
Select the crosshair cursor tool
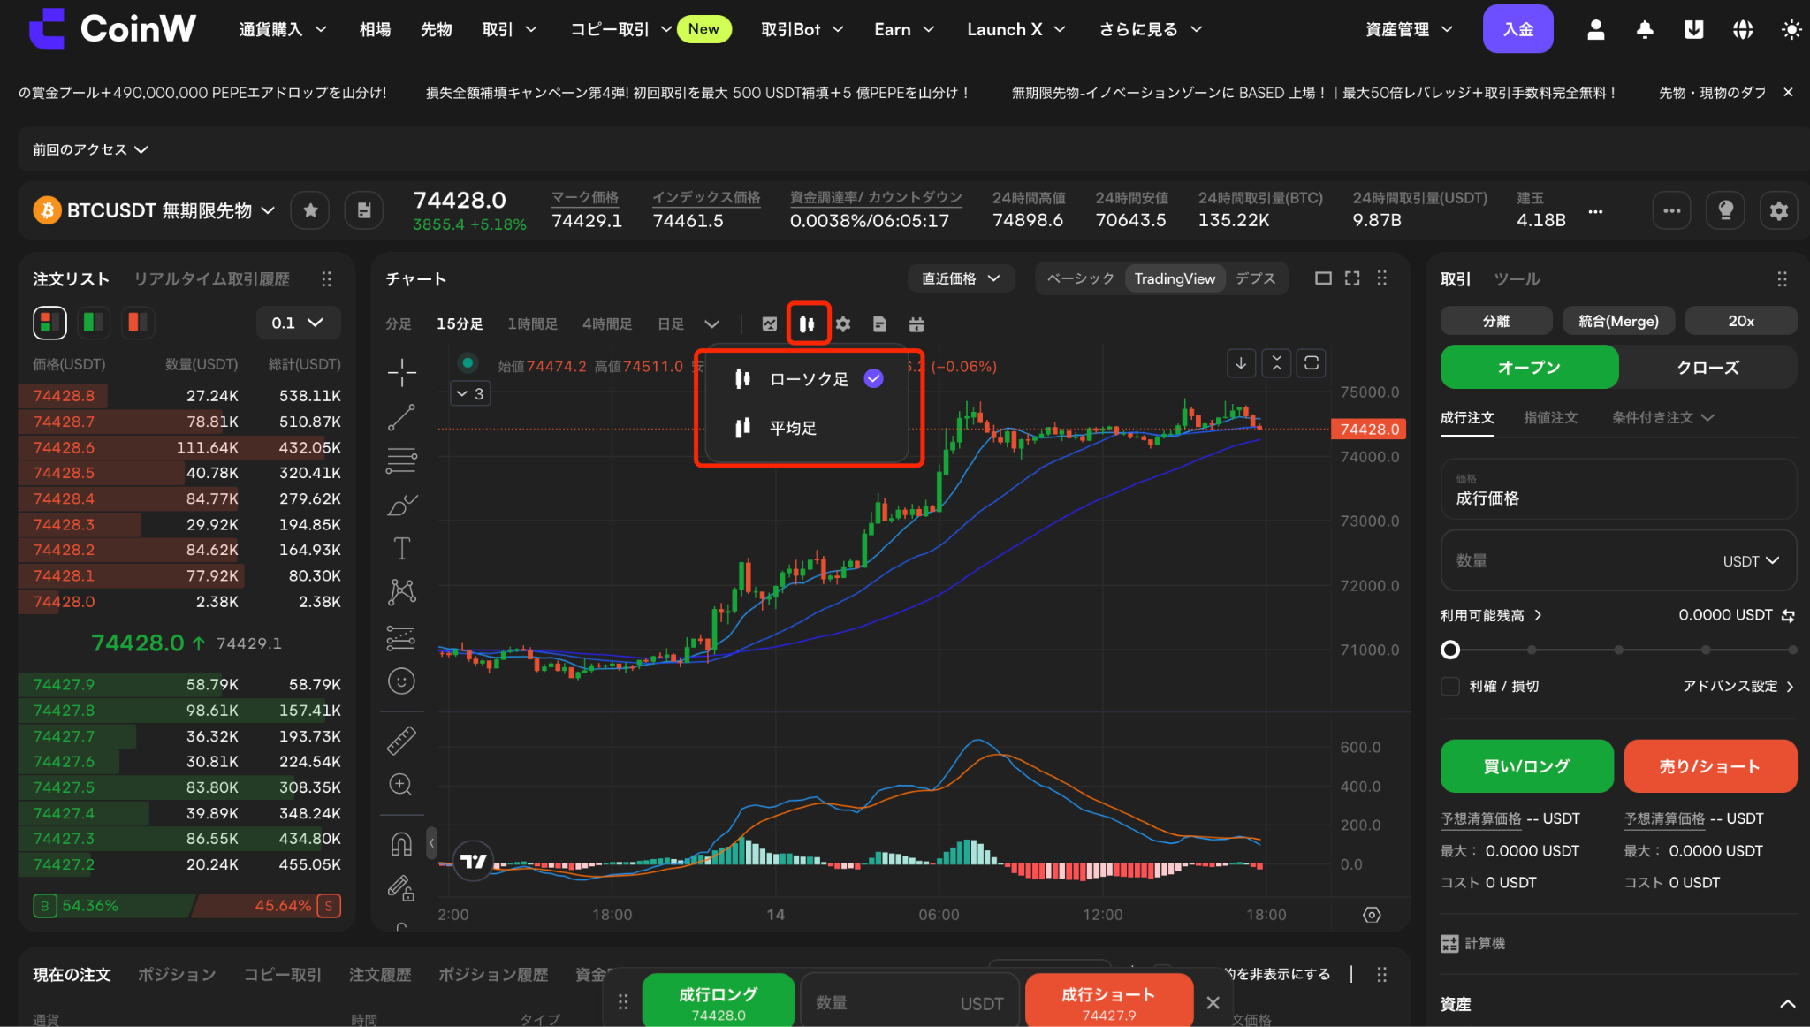click(401, 372)
